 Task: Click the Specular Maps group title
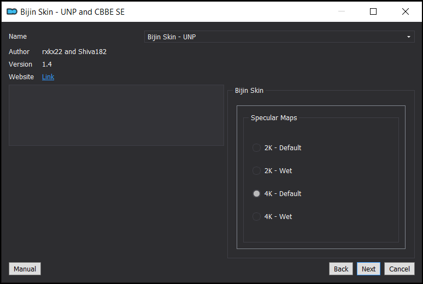[x=274, y=118]
